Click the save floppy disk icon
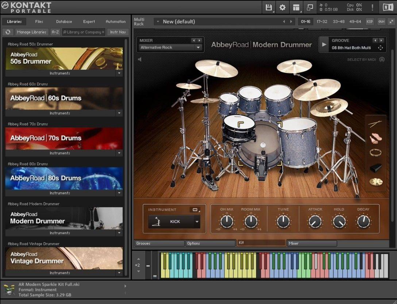The width and height of the screenshot is (397, 304). (x=269, y=7)
